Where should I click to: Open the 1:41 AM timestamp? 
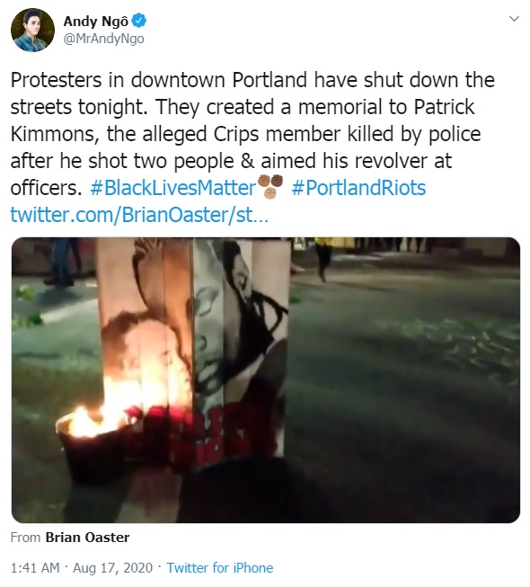[35, 568]
